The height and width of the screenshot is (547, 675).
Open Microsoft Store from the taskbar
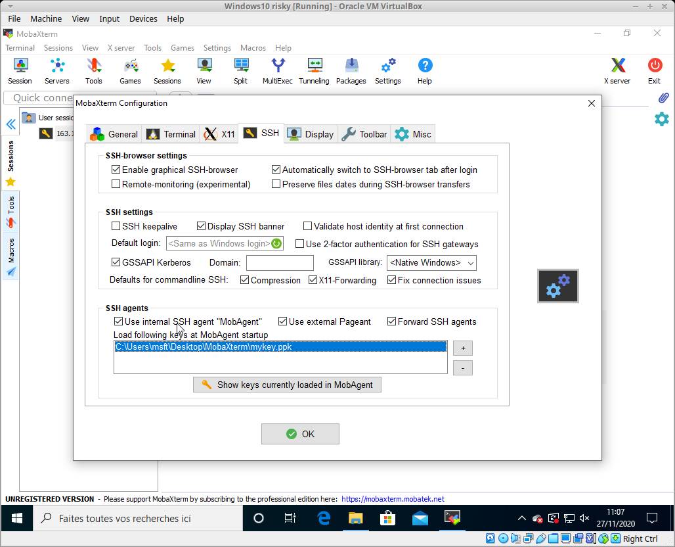pos(387,518)
